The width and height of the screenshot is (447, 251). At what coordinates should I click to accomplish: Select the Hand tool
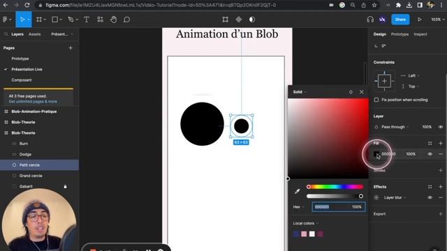tap(113, 20)
